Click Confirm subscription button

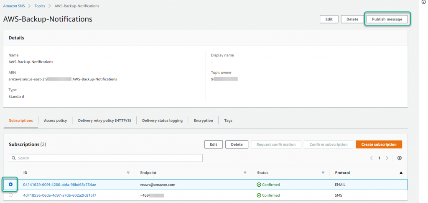point(329,144)
